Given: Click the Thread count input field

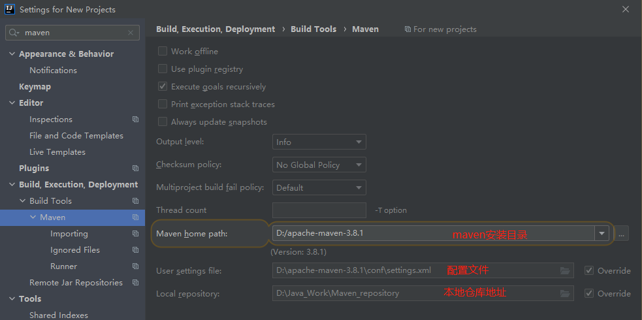Looking at the screenshot, I should (319, 210).
